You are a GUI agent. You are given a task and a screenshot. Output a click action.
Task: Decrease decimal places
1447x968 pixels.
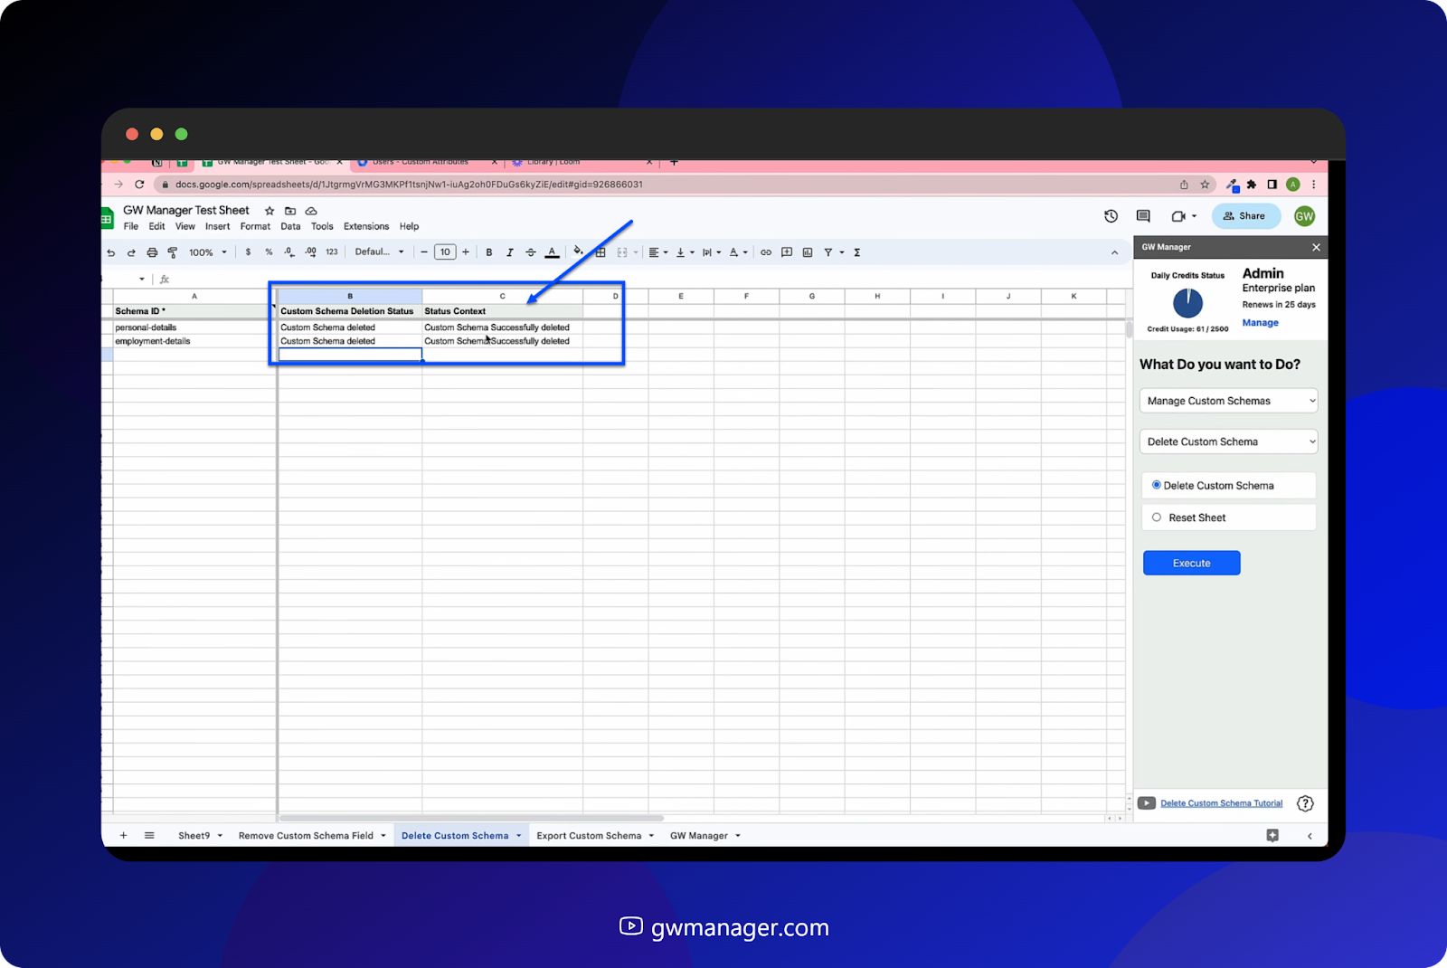[x=289, y=252]
